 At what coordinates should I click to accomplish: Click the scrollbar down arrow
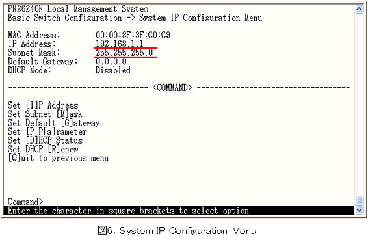[359, 210]
